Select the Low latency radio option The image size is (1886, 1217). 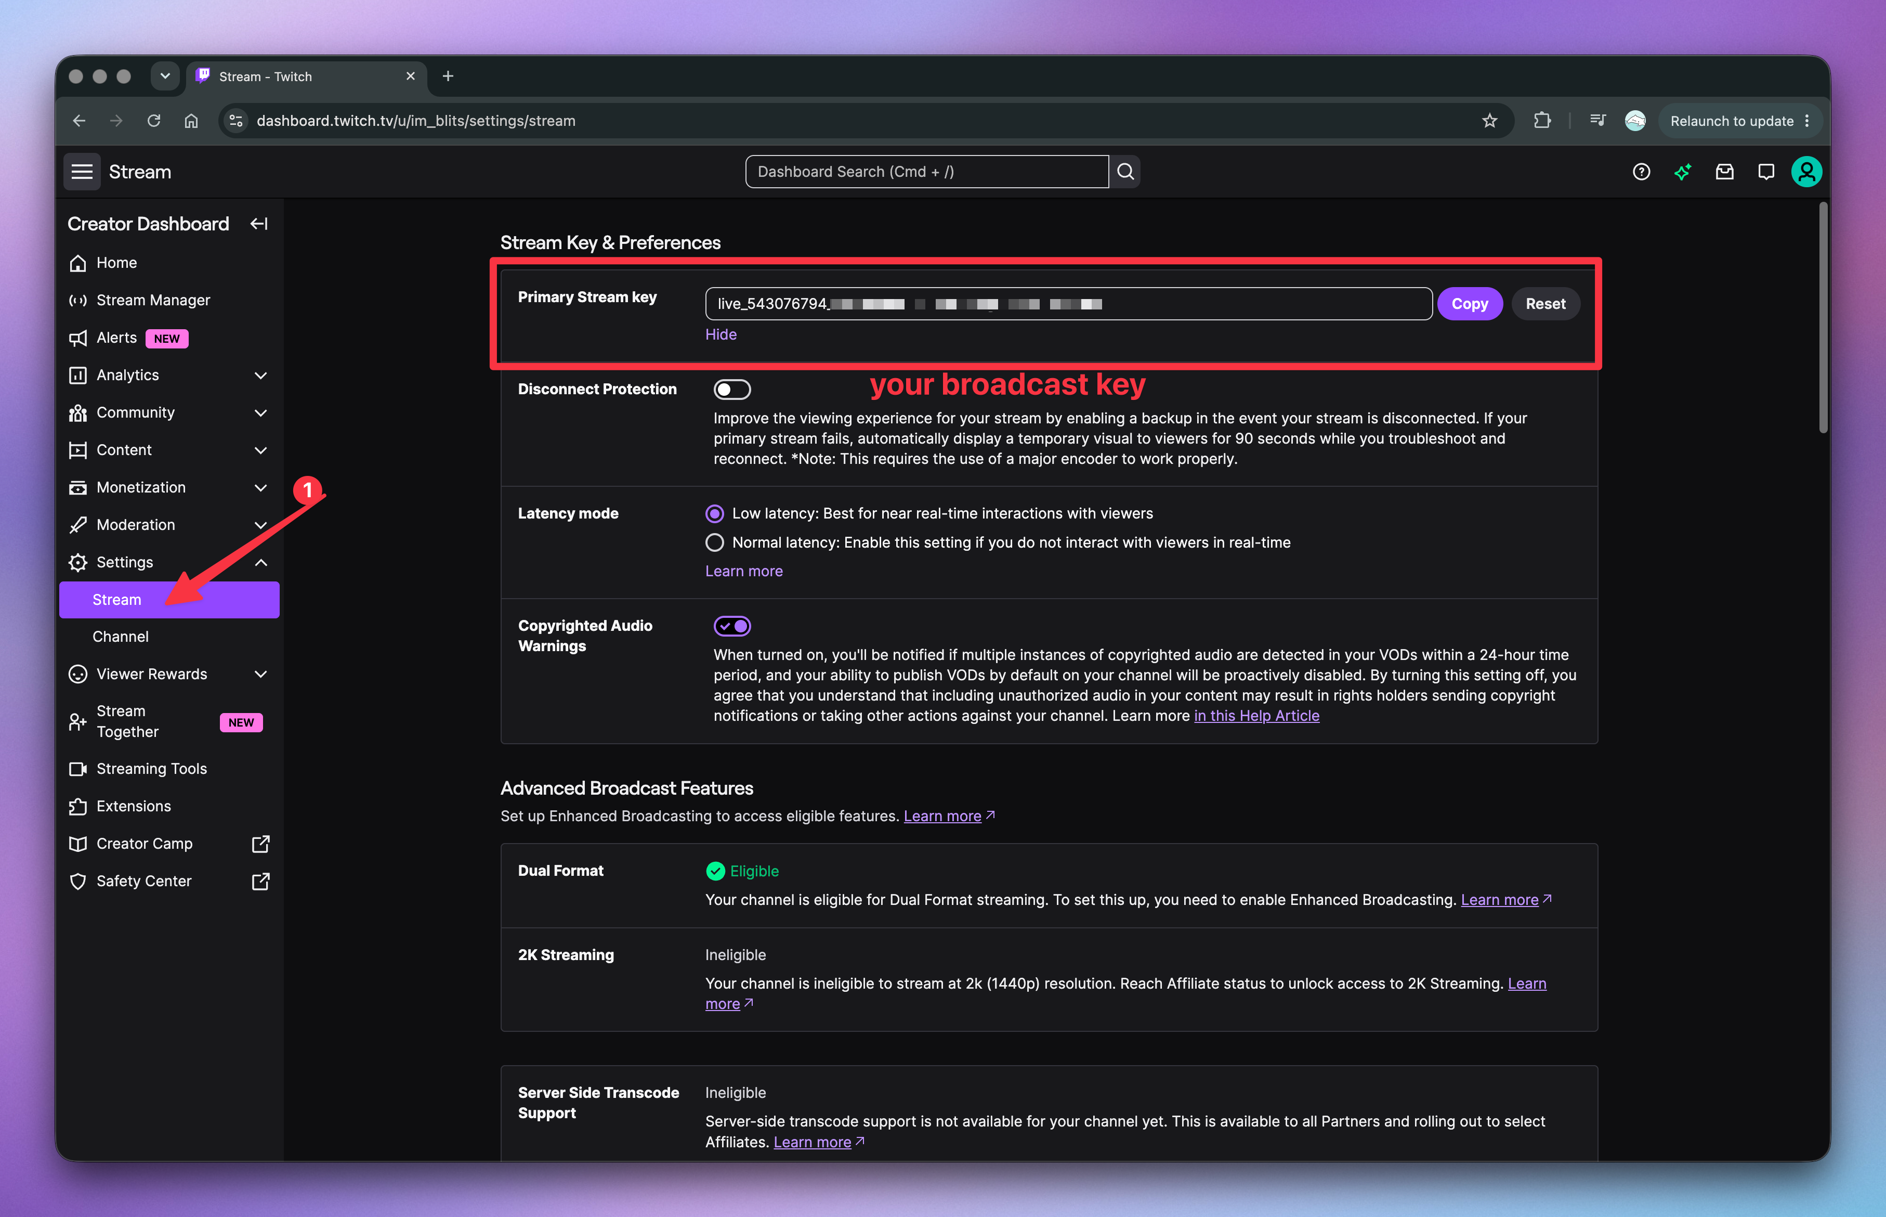714,514
